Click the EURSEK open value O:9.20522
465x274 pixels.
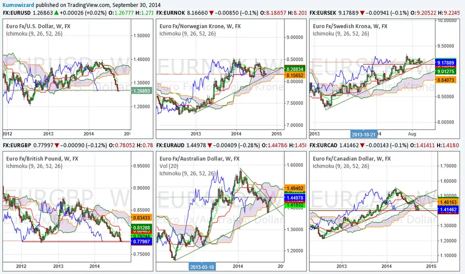tap(424, 13)
